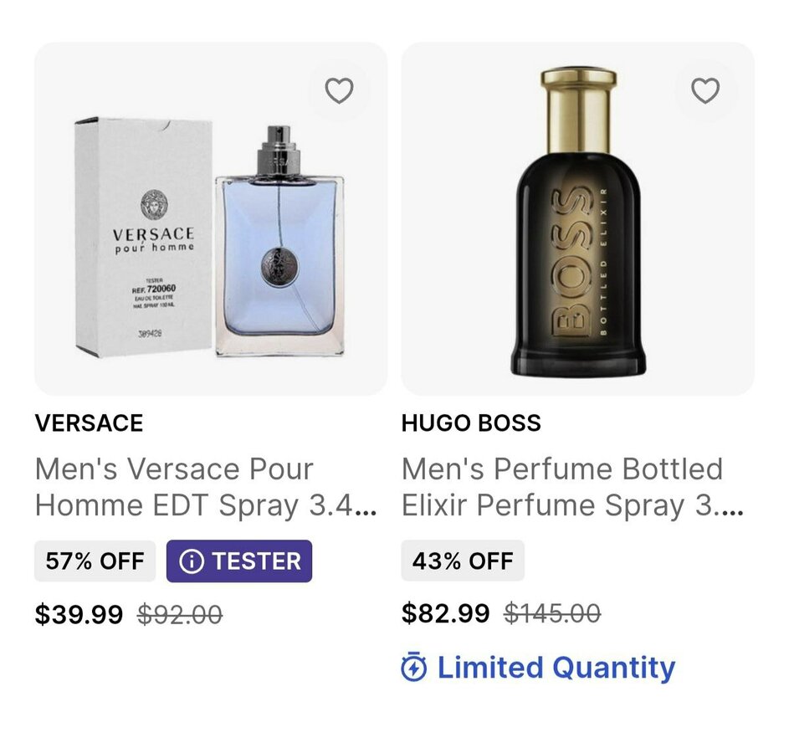Favorite the Versace Pour Homme heart icon
789x753 pixels.
[339, 90]
